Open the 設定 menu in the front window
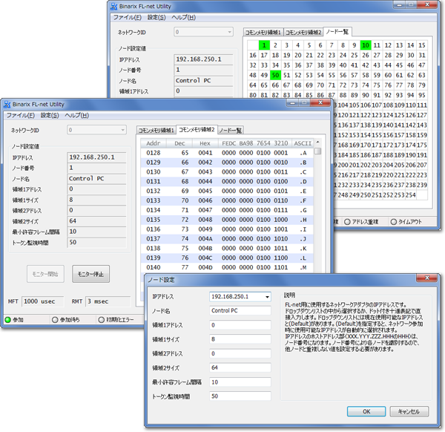Screen dimensions: 445x432 [50, 116]
